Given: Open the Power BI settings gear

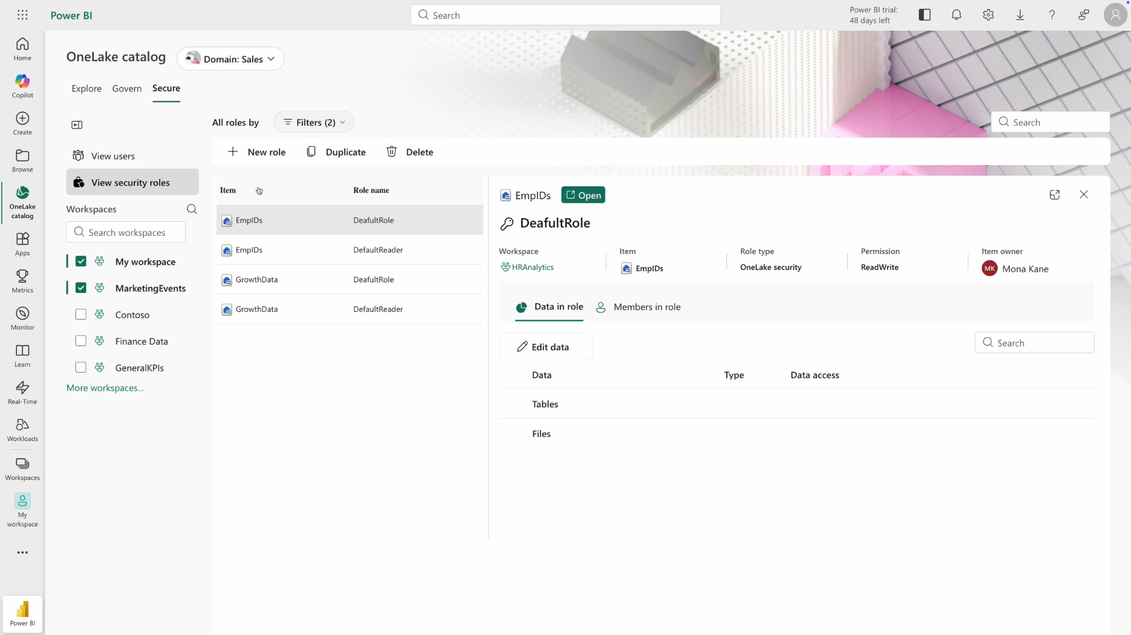Looking at the screenshot, I should (x=988, y=15).
